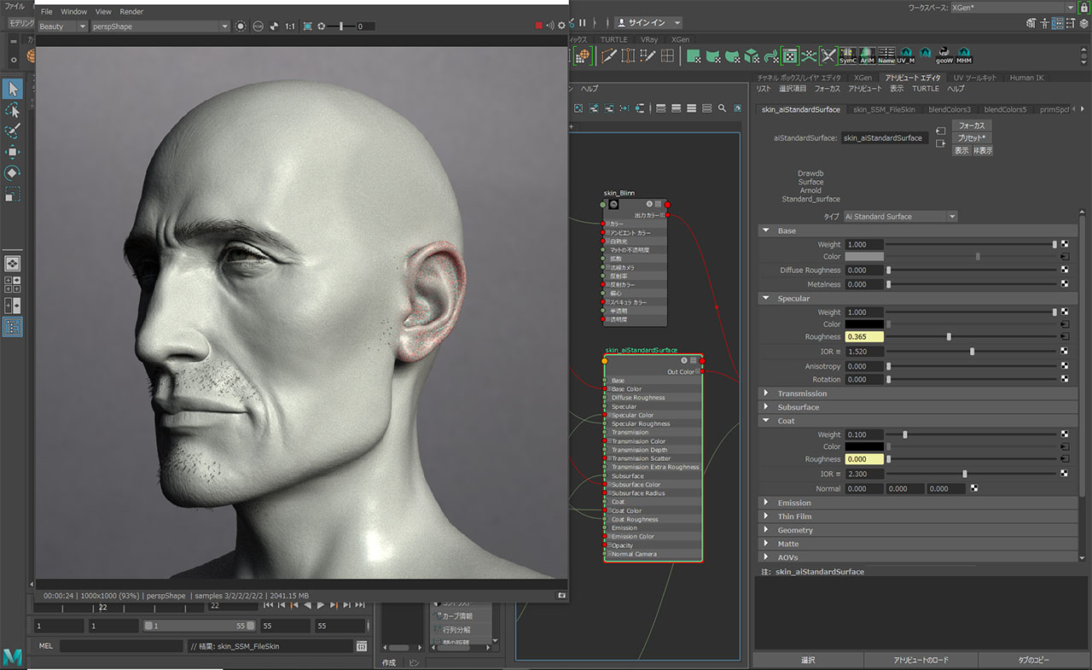Toggle the Base Weight map checker button
1092x670 pixels.
point(1065,244)
